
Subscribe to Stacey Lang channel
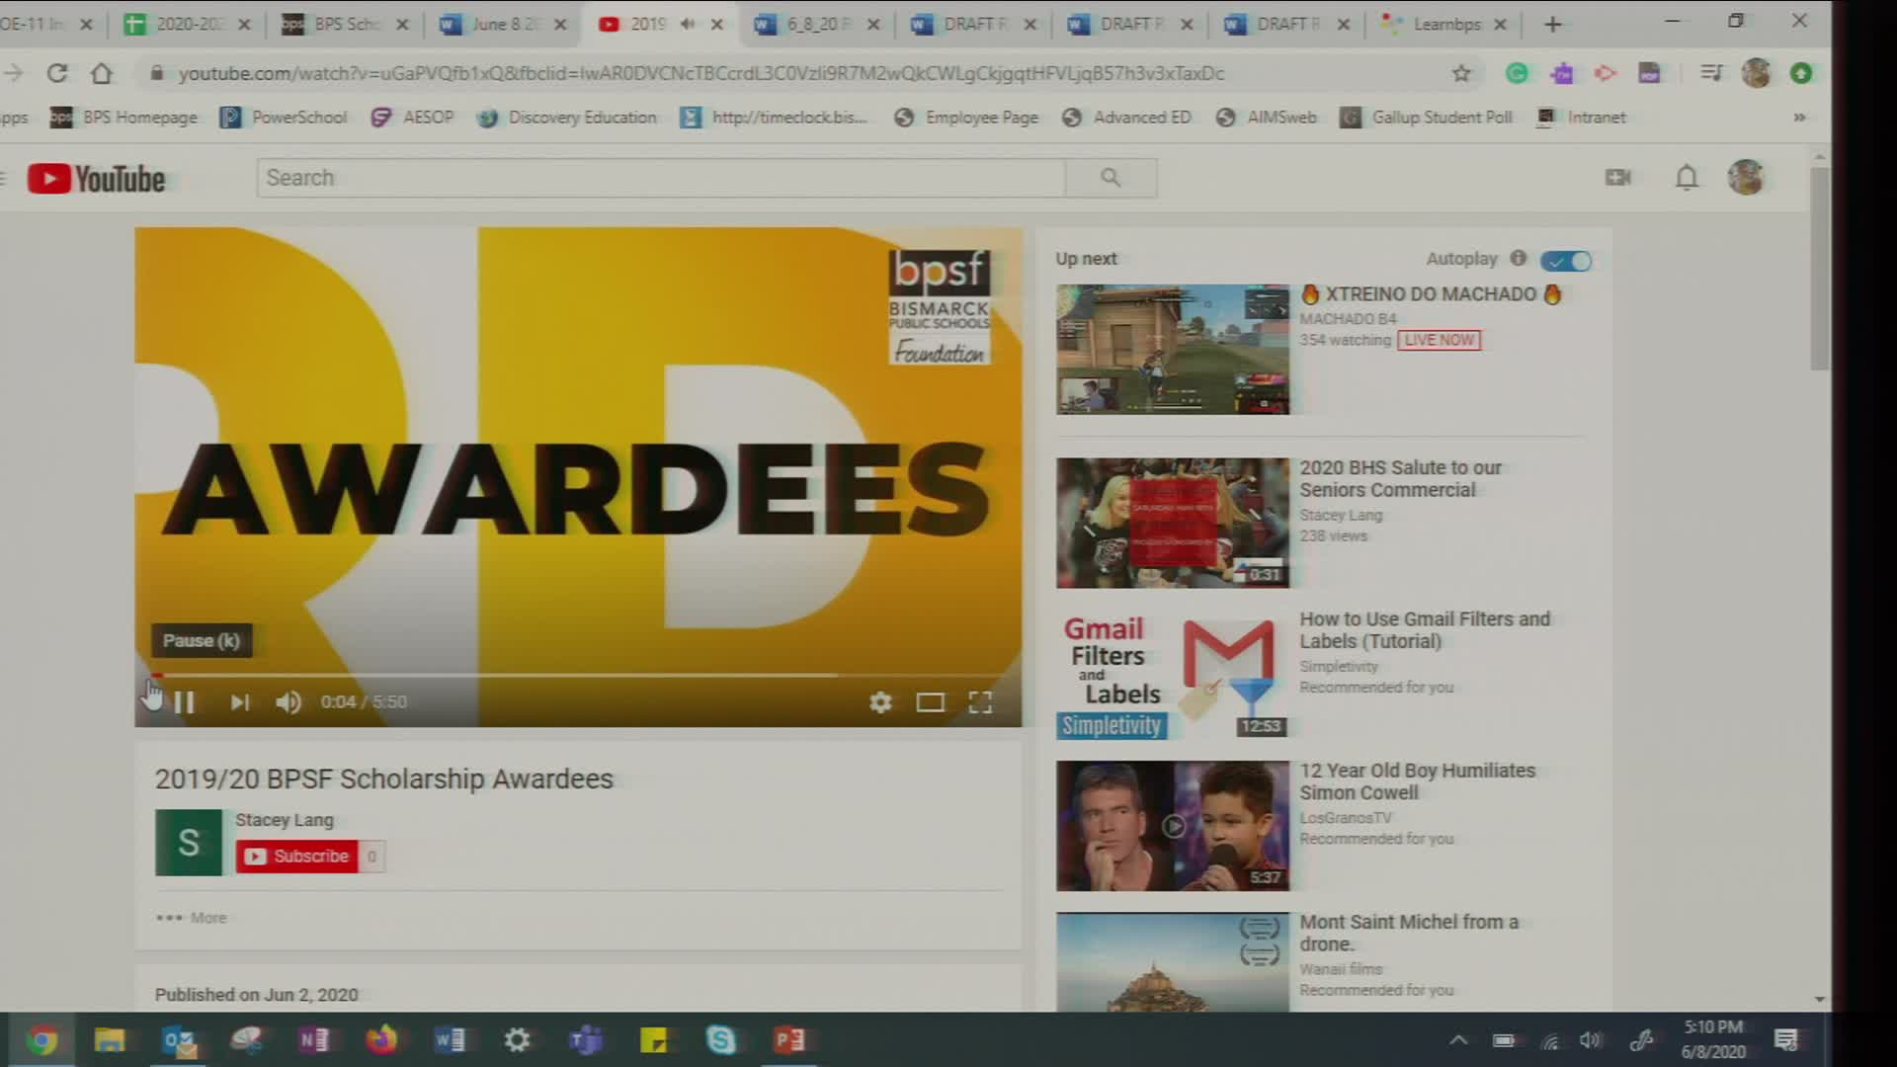click(x=297, y=857)
